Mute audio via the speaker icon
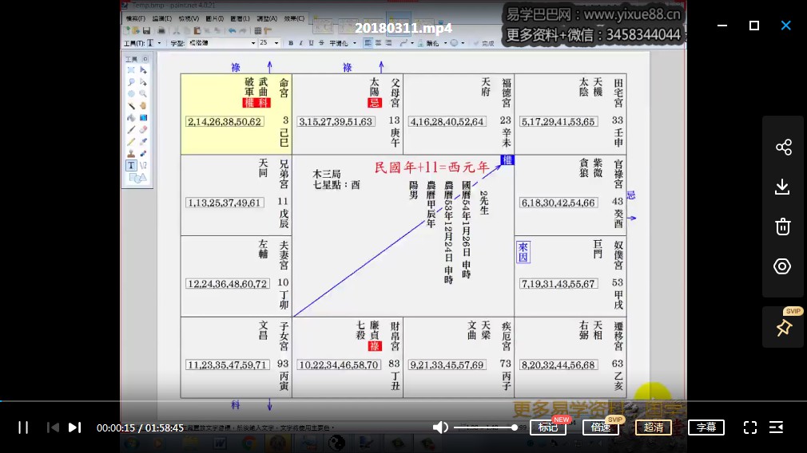Viewport: 807px width, 453px height. tap(440, 427)
